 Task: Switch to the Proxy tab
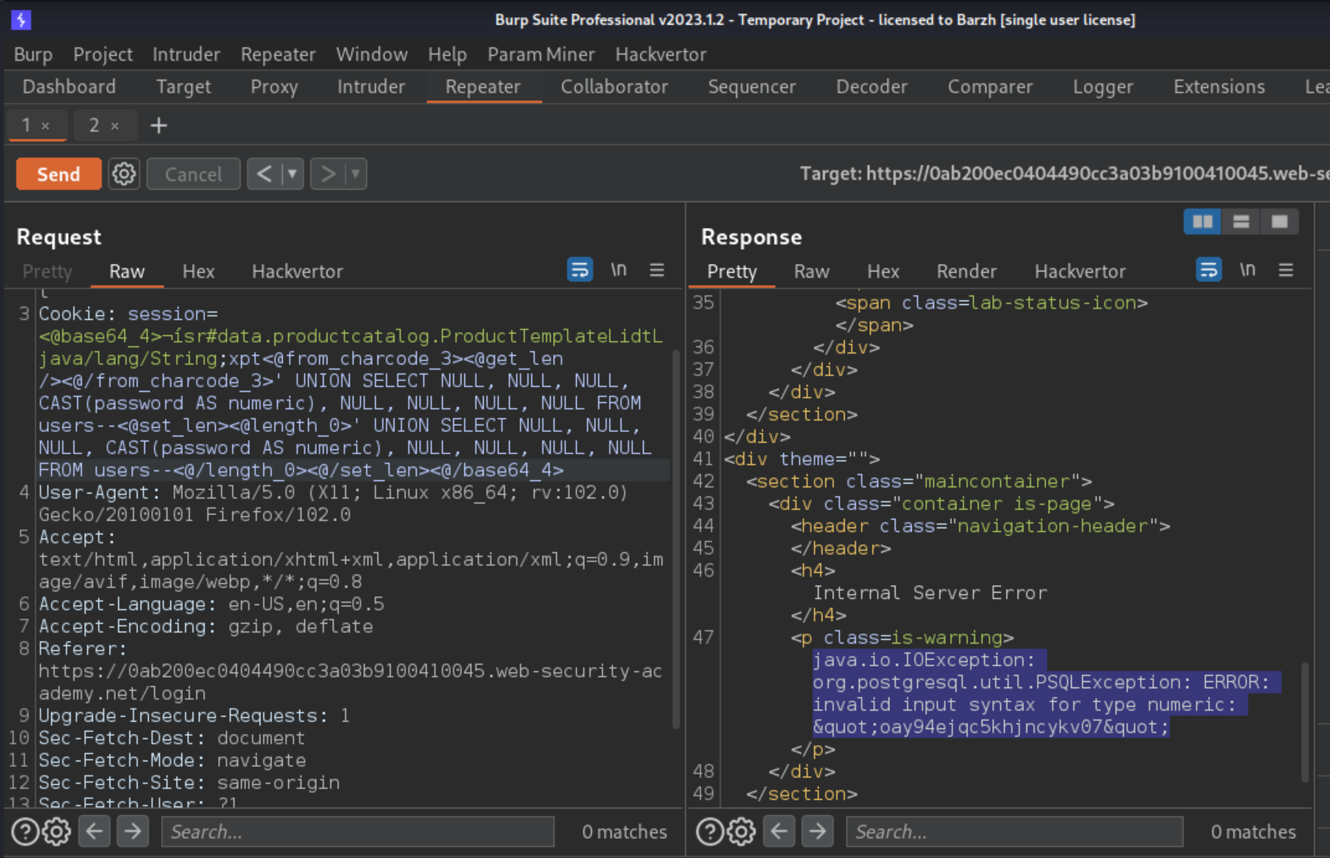point(274,87)
